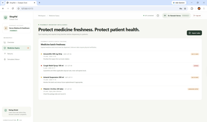Open Returns menu item
Screen dimensions: 207x122
tap(16, 54)
